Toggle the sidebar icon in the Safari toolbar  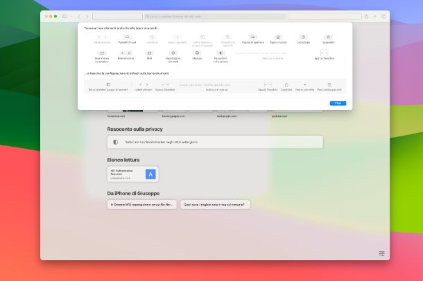[64, 17]
